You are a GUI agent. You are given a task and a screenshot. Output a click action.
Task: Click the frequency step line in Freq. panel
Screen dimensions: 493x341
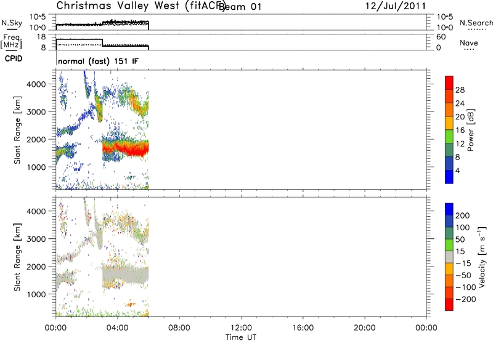(102, 42)
